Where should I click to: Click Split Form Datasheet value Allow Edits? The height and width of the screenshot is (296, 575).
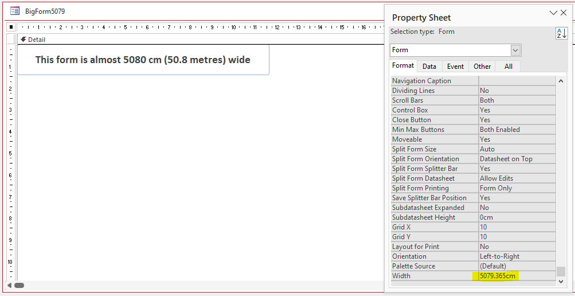pos(517,178)
